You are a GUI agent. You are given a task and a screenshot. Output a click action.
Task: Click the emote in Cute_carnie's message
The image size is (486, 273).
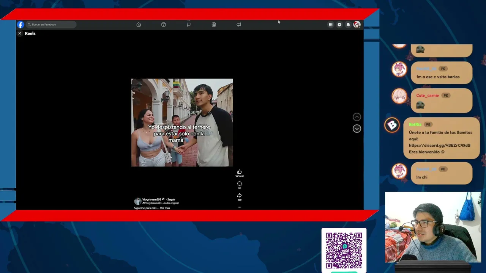coord(420,105)
